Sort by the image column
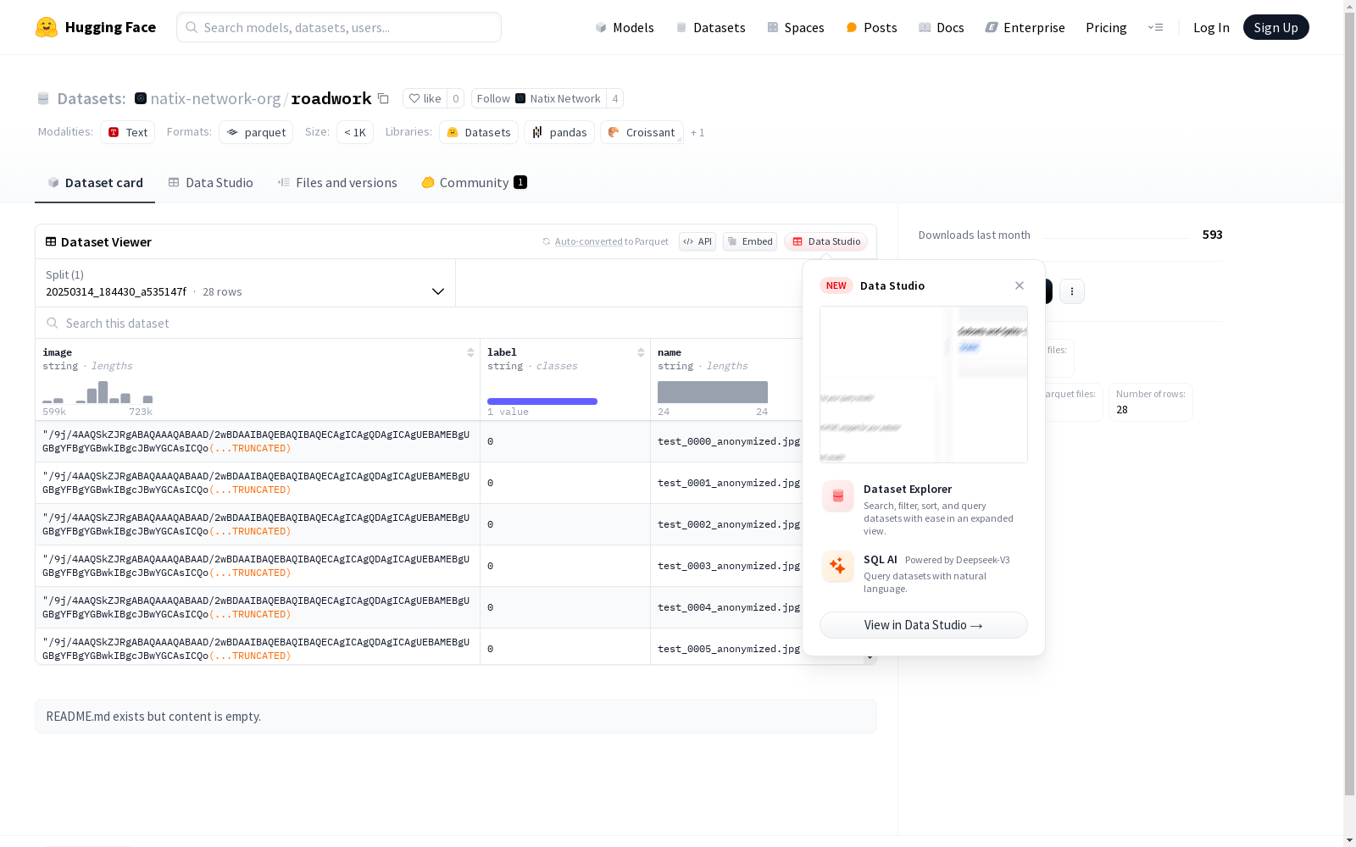 pos(470,352)
